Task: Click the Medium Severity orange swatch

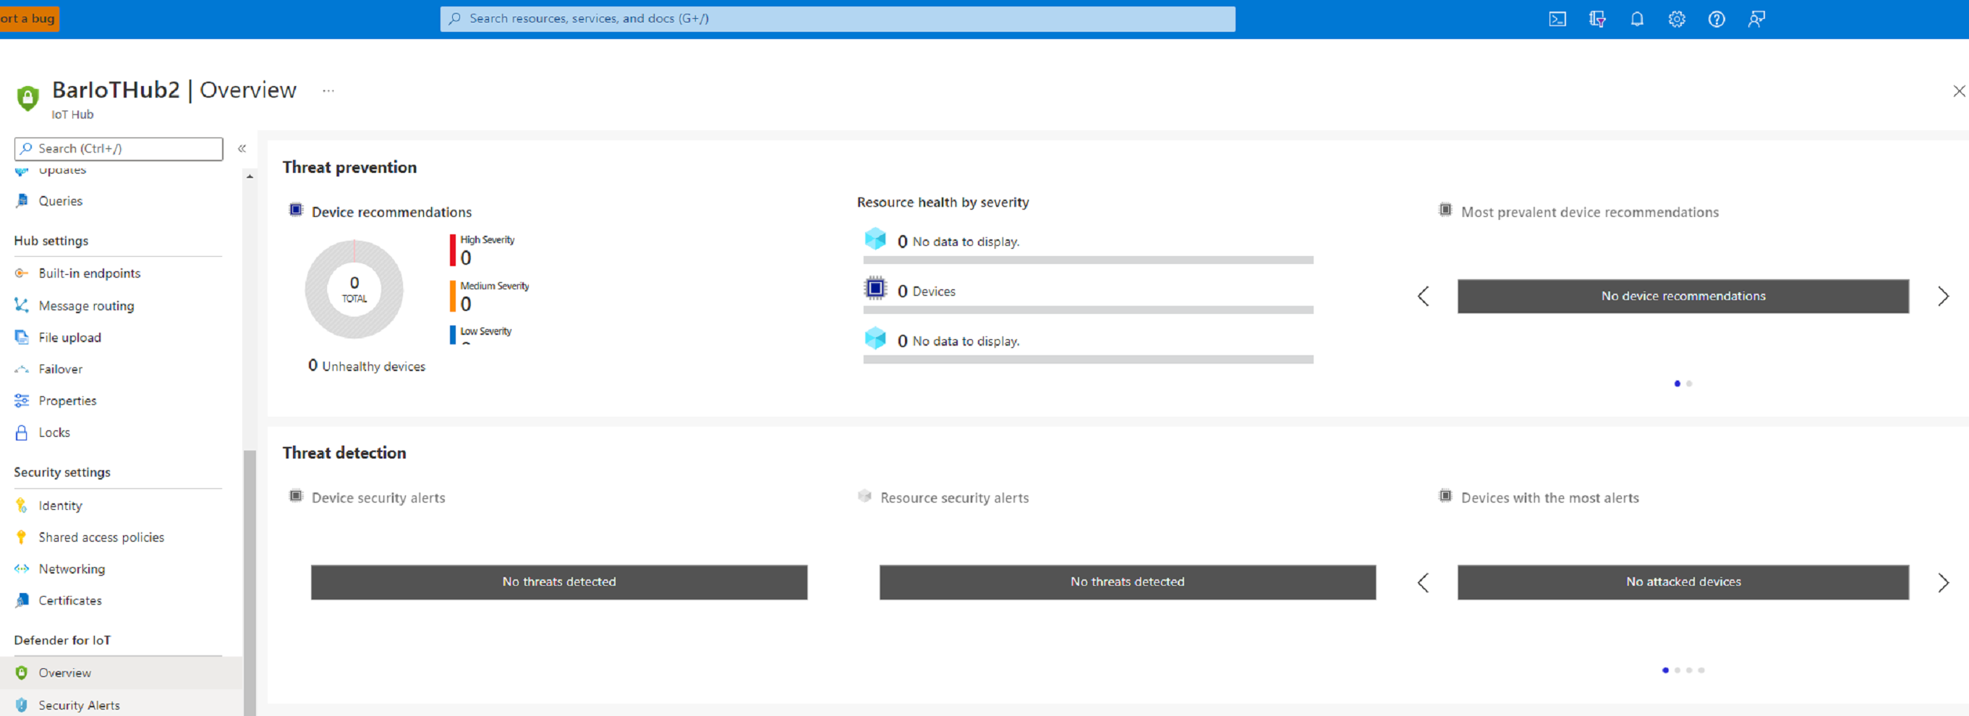Action: 453,297
